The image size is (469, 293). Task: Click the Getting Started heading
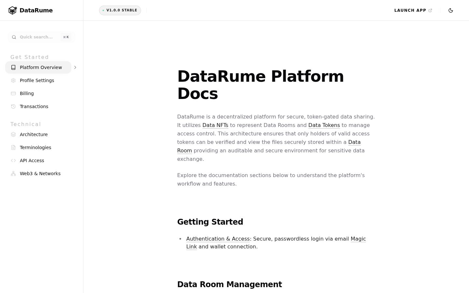[210, 222]
